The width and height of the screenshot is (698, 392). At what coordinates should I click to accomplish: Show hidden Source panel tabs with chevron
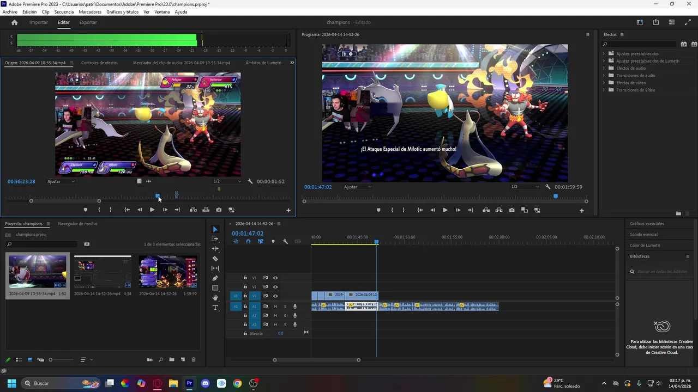click(x=292, y=63)
